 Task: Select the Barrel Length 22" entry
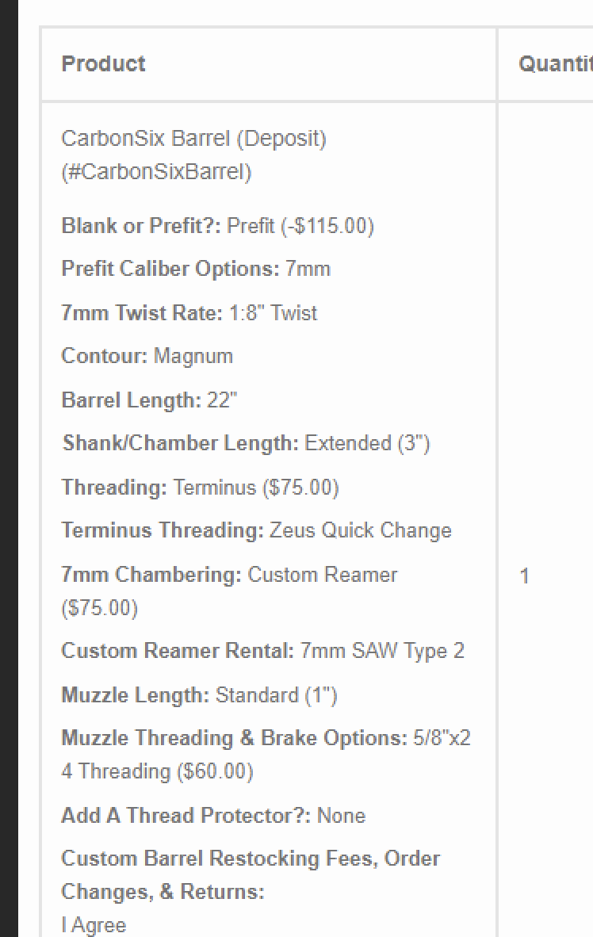coord(149,400)
